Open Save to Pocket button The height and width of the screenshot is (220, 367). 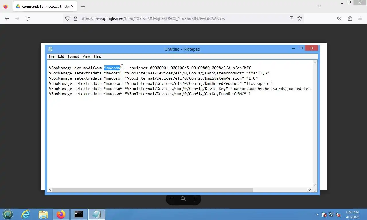[x=339, y=19]
